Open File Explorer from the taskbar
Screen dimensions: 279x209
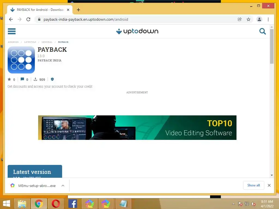[22, 204]
